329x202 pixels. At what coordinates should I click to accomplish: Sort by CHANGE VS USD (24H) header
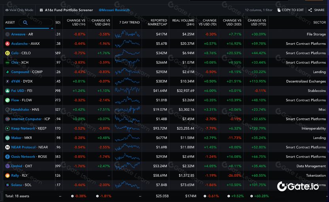point(101,22)
